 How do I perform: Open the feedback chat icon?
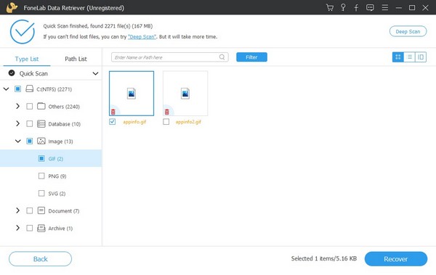(x=370, y=7)
